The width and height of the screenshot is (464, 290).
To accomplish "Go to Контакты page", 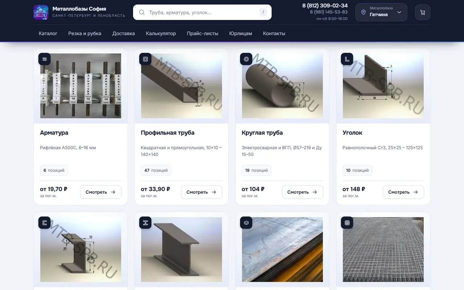I will click(274, 33).
